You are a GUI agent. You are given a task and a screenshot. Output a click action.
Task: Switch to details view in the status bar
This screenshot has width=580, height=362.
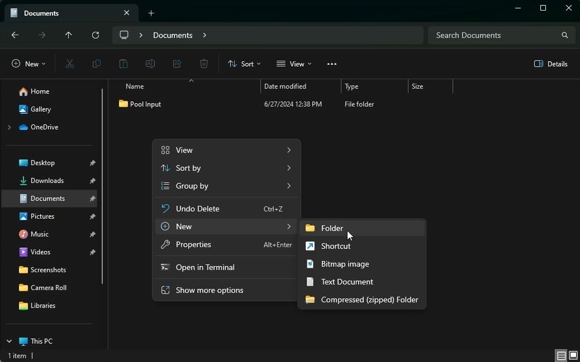[560, 355]
